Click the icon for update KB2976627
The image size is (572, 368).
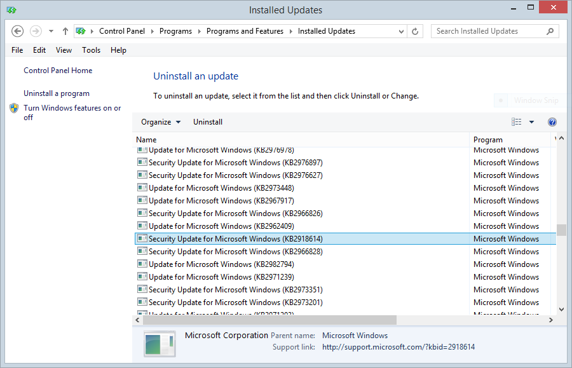coord(142,175)
